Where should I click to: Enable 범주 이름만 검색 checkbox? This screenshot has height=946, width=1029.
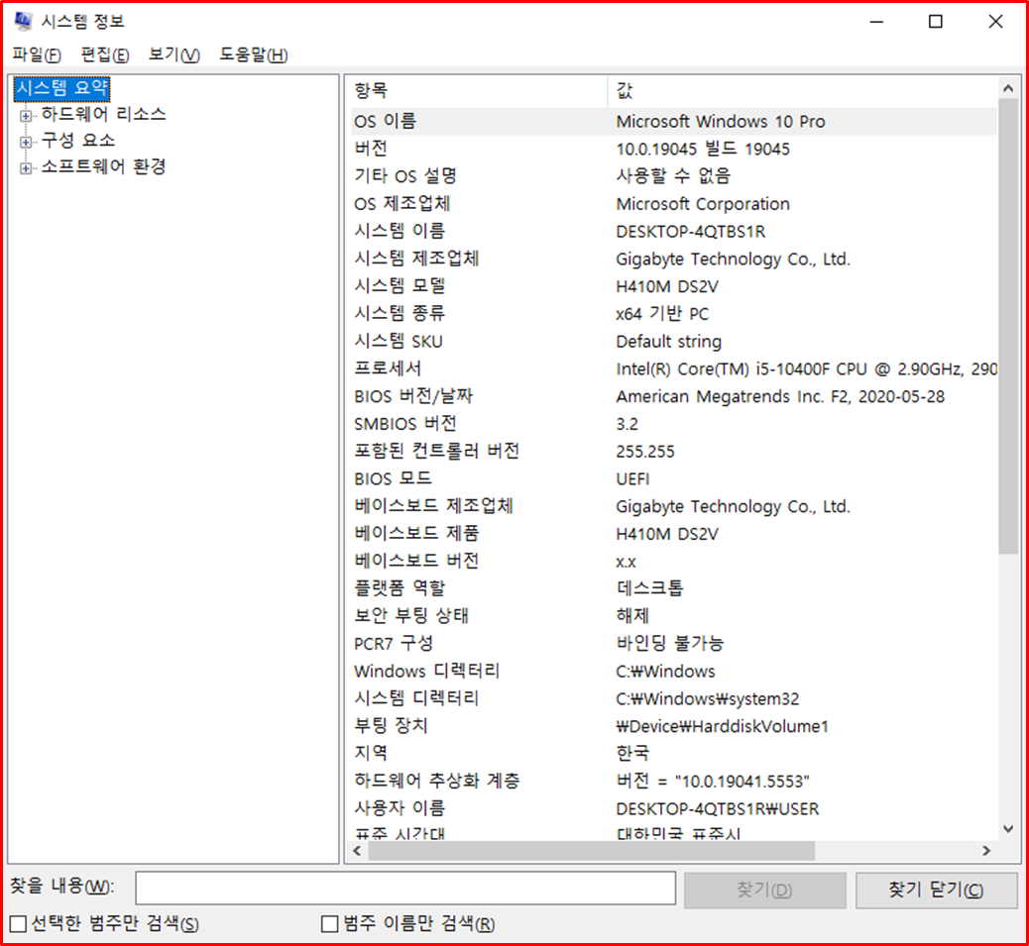coord(330,924)
